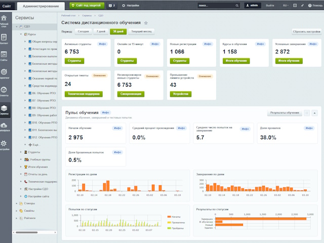Open the Сайты calendar icon in sidebar
Viewport: 324px width, 243px height.
pyautogui.click(x=4, y=54)
